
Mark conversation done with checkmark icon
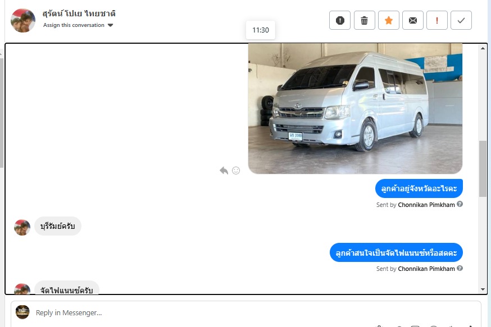pos(461,20)
